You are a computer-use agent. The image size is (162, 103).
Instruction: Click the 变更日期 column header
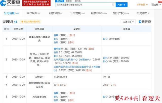pyautogui.click(x=18, y=29)
